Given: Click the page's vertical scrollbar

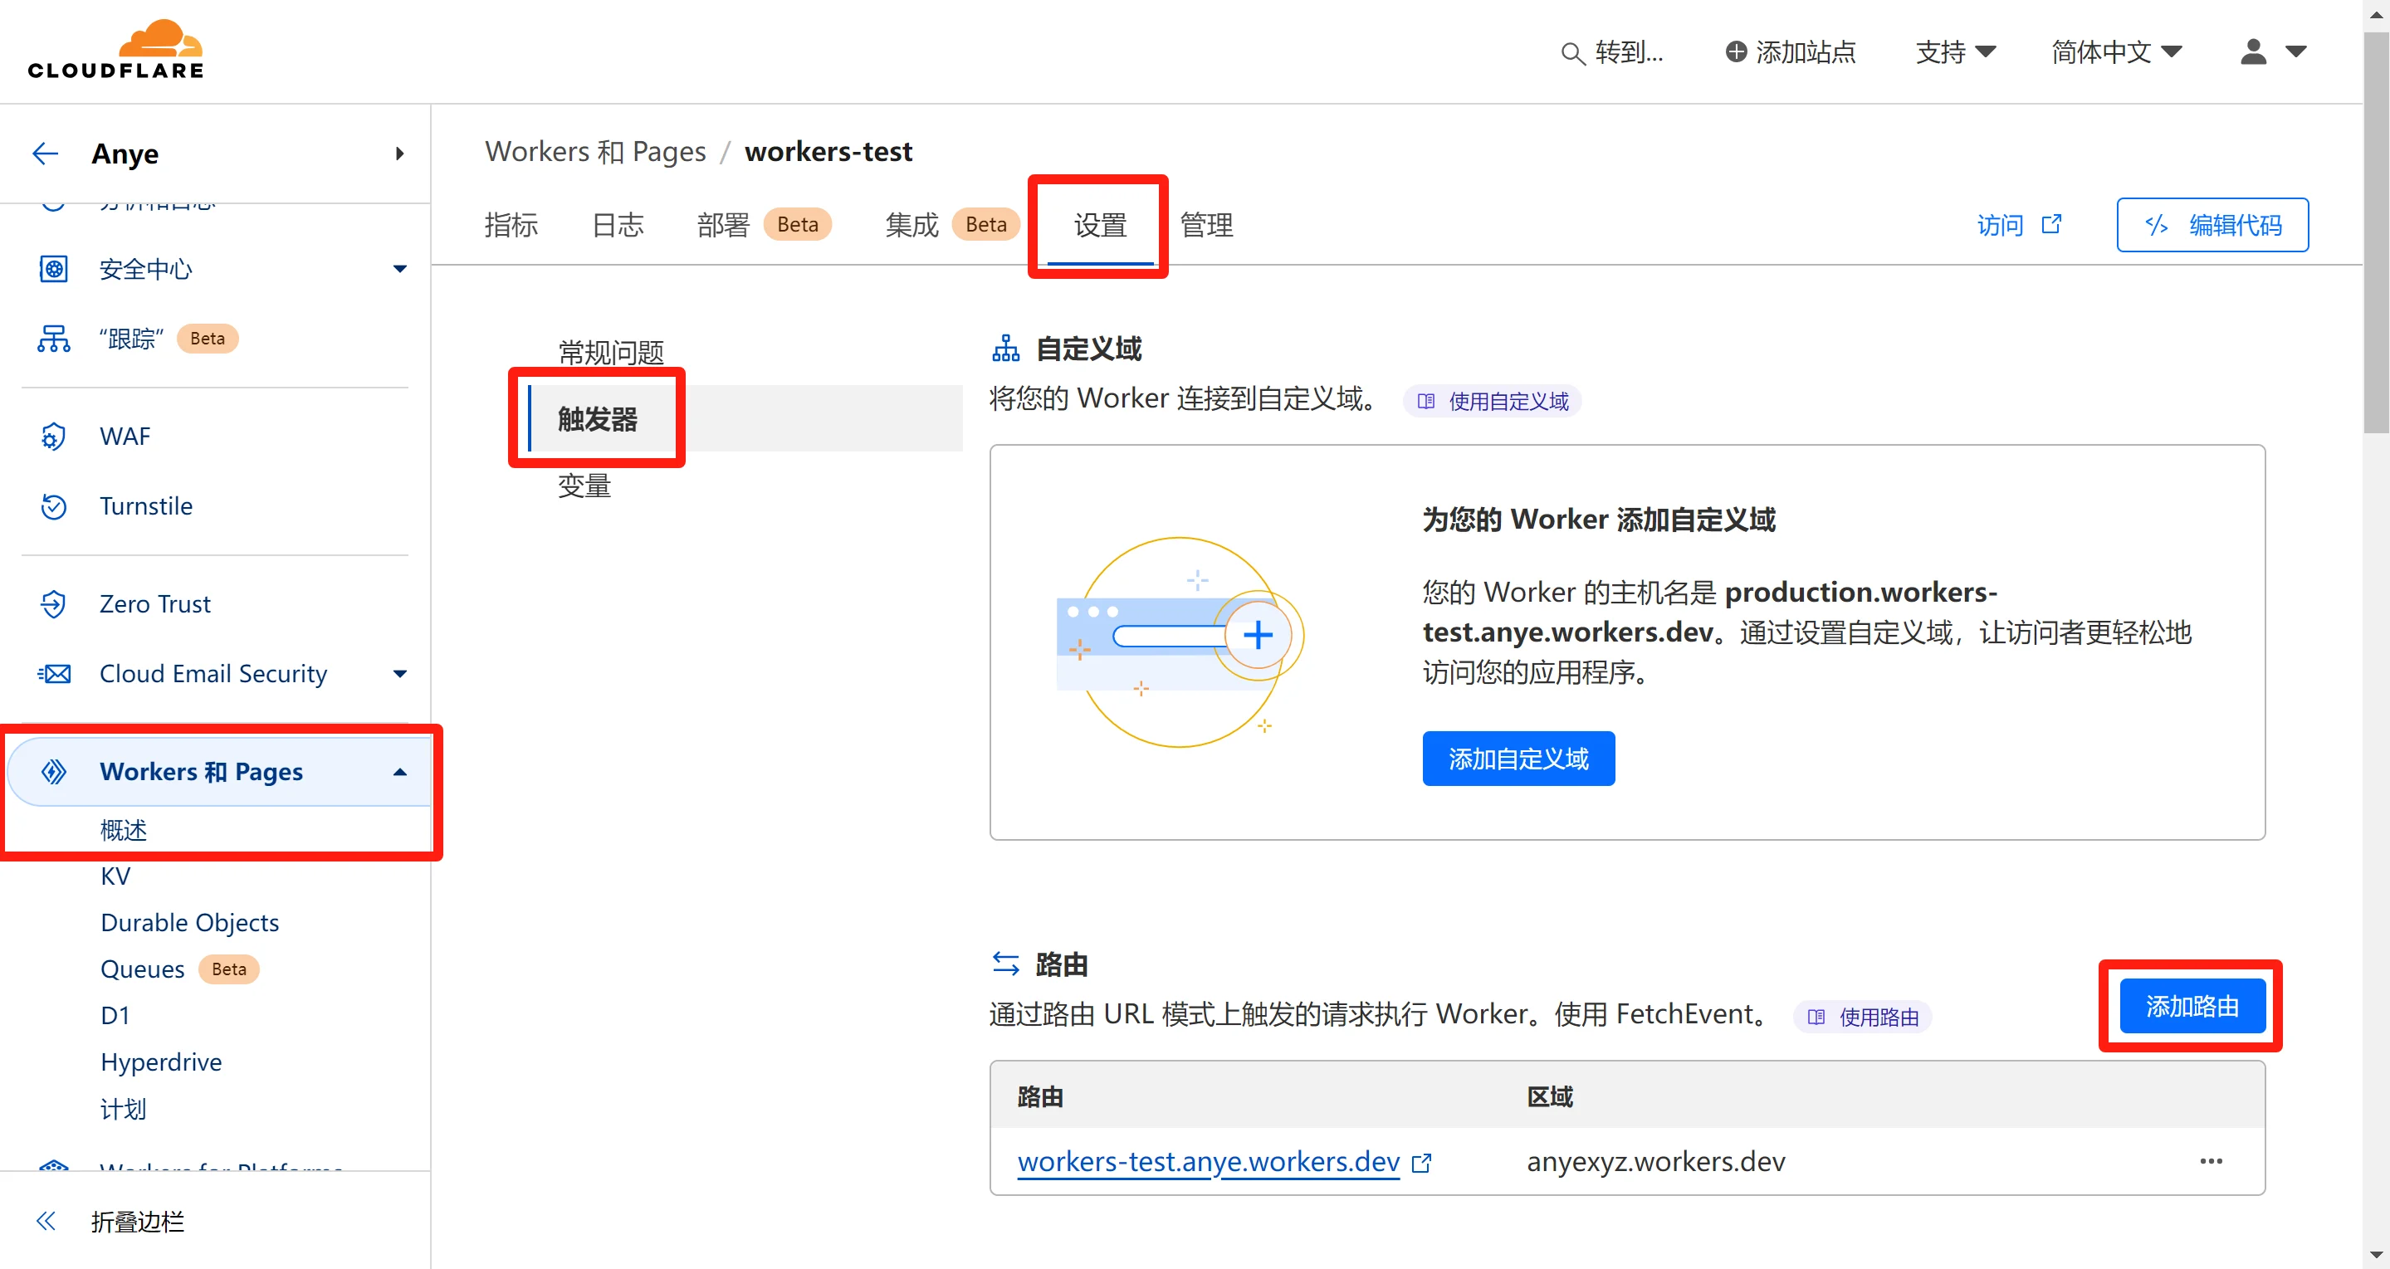Looking at the screenshot, I should point(2375,232).
